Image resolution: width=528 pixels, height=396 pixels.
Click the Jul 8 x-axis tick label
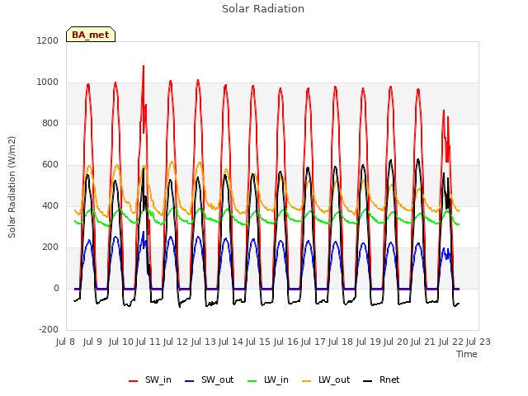65,342
